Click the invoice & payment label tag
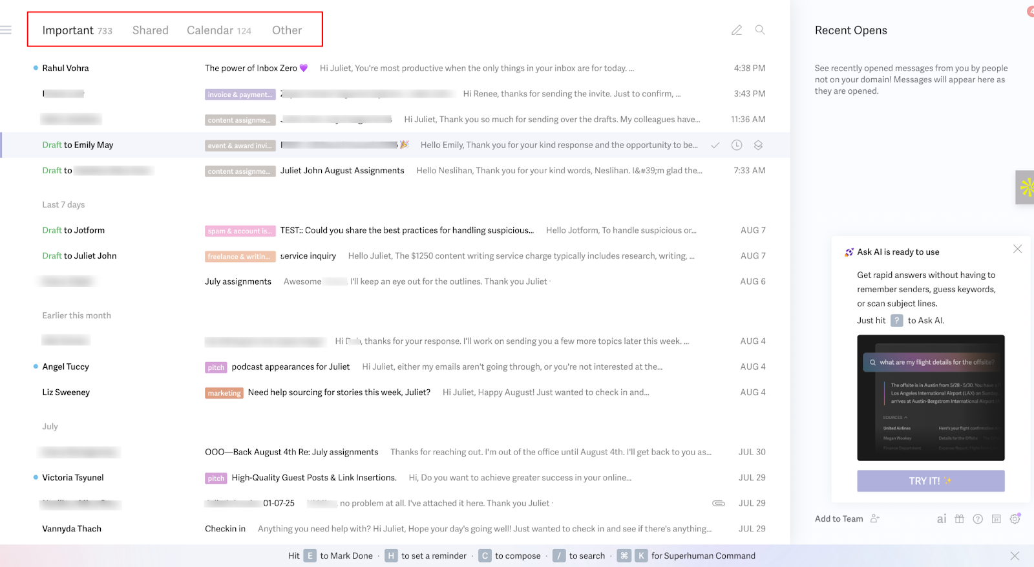The image size is (1034, 567). [x=240, y=94]
